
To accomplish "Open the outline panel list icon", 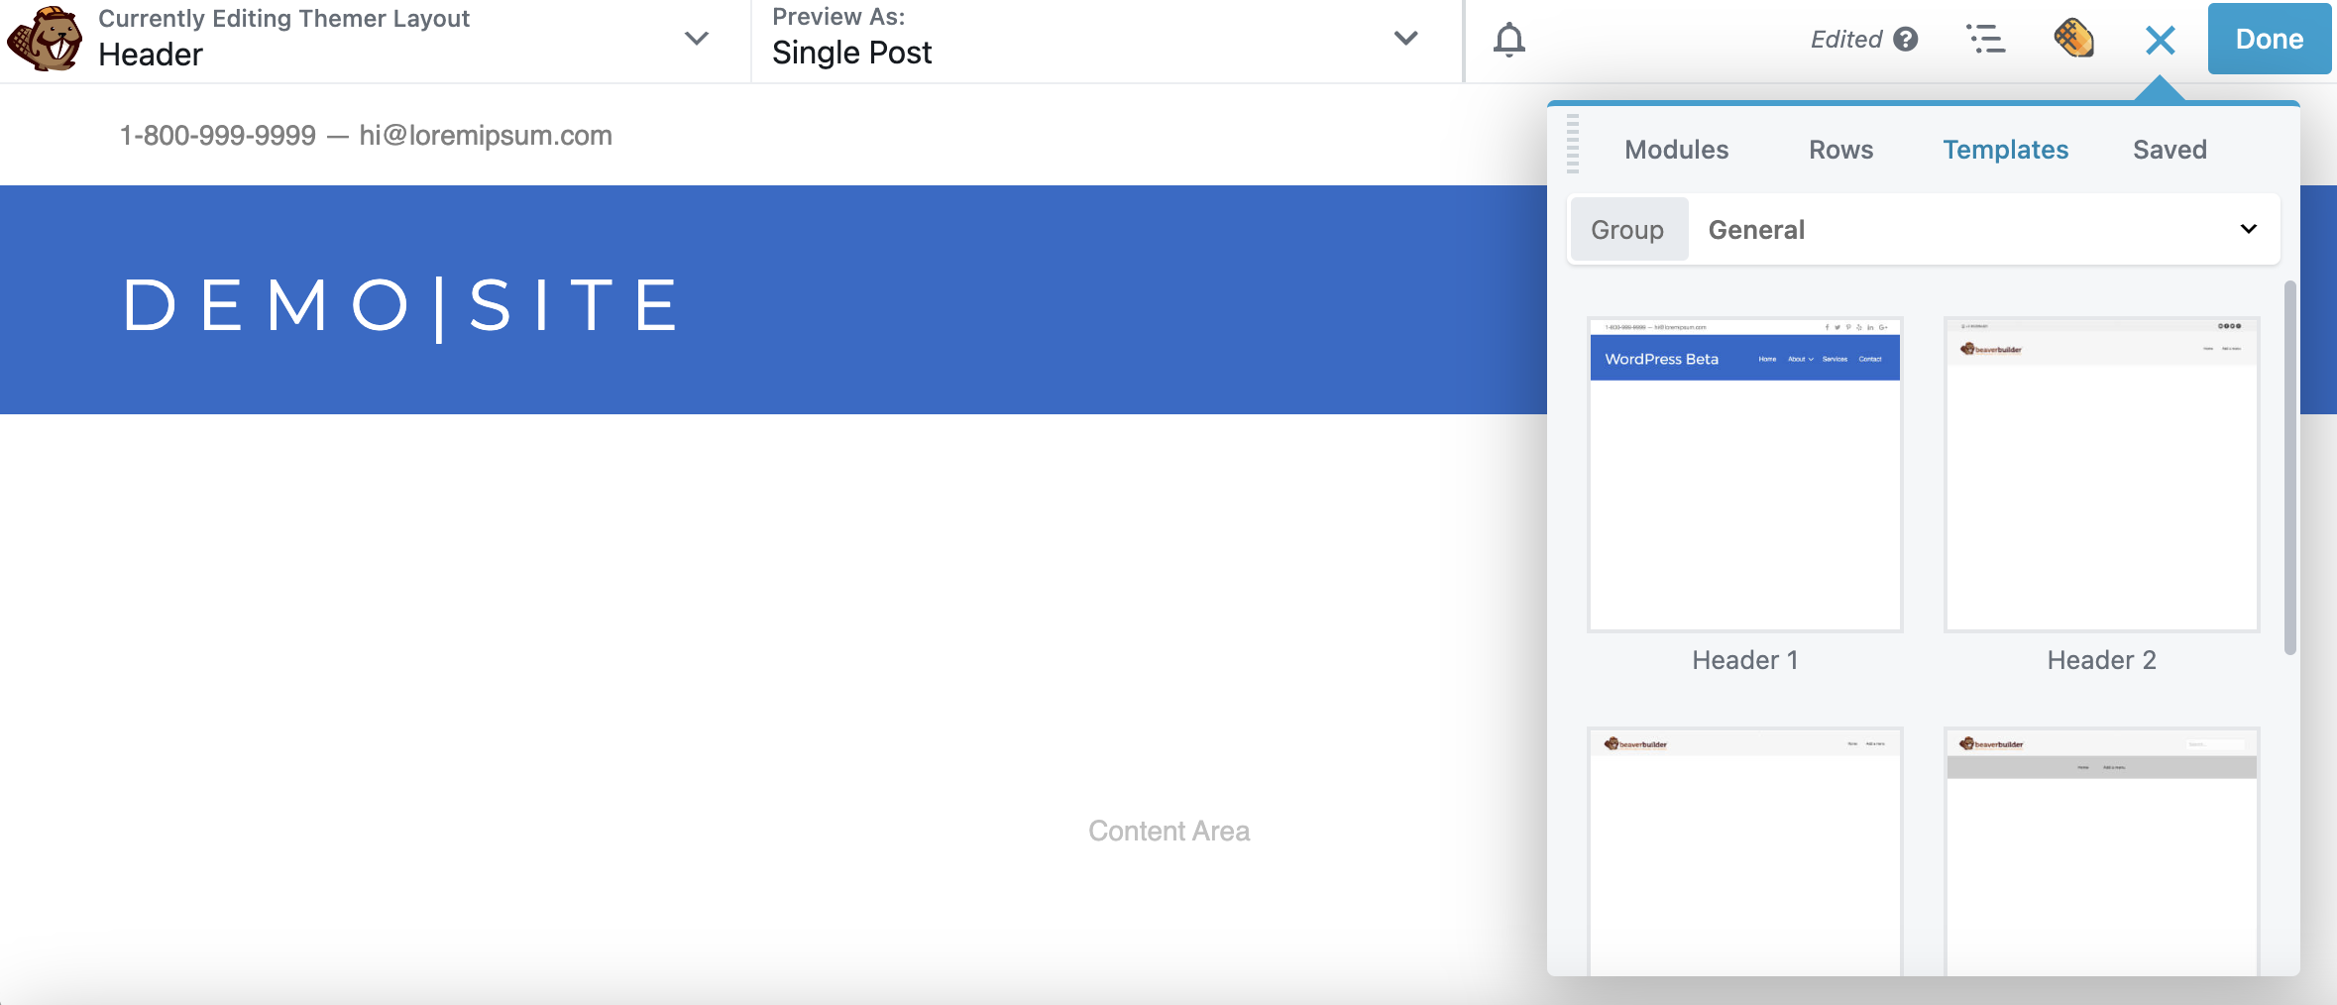I will (x=1985, y=40).
